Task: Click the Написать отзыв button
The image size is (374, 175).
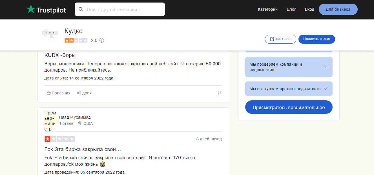Action: click(x=317, y=39)
